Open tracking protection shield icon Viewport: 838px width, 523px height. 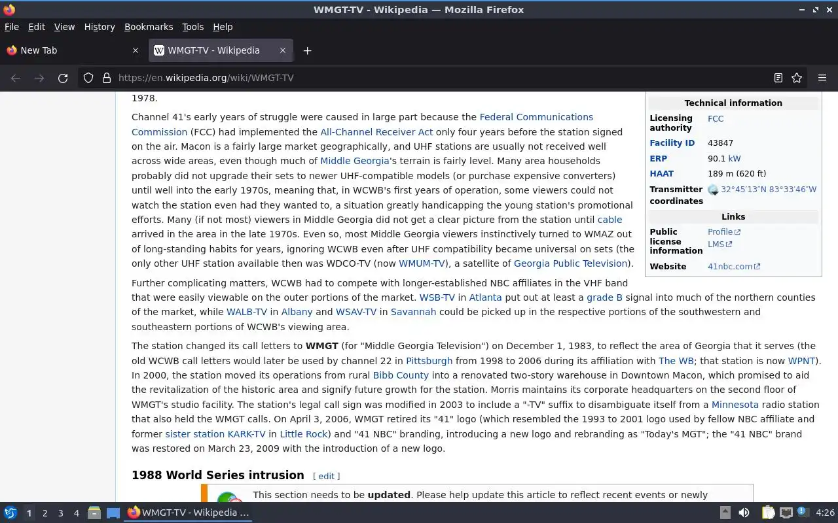pos(88,78)
